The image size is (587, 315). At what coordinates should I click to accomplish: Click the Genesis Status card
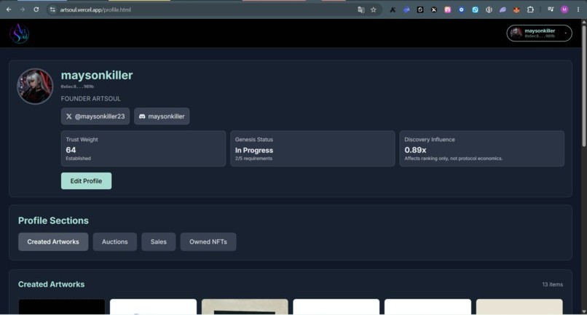312,148
